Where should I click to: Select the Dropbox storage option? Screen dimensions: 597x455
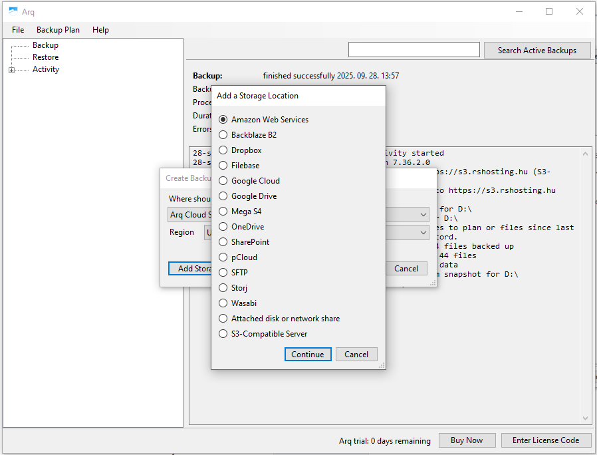point(223,150)
